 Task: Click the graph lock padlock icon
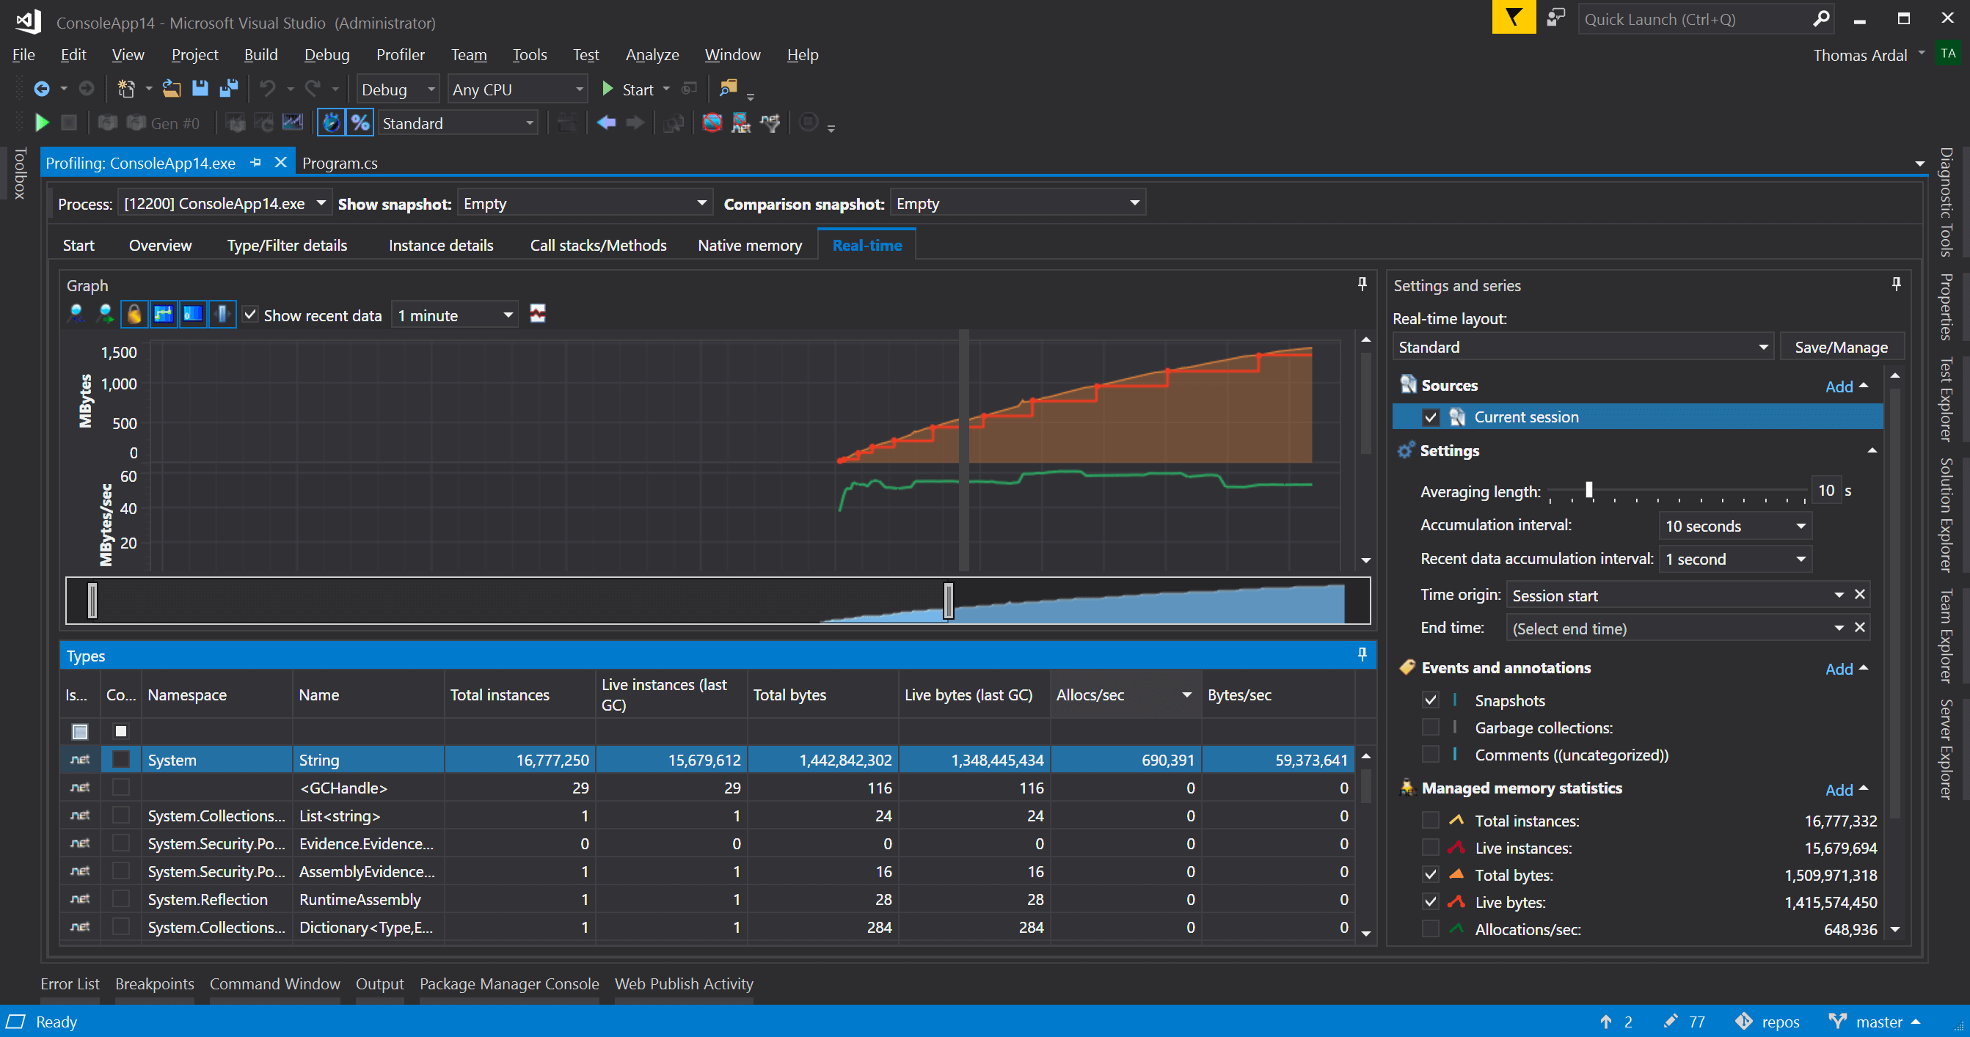(x=134, y=314)
